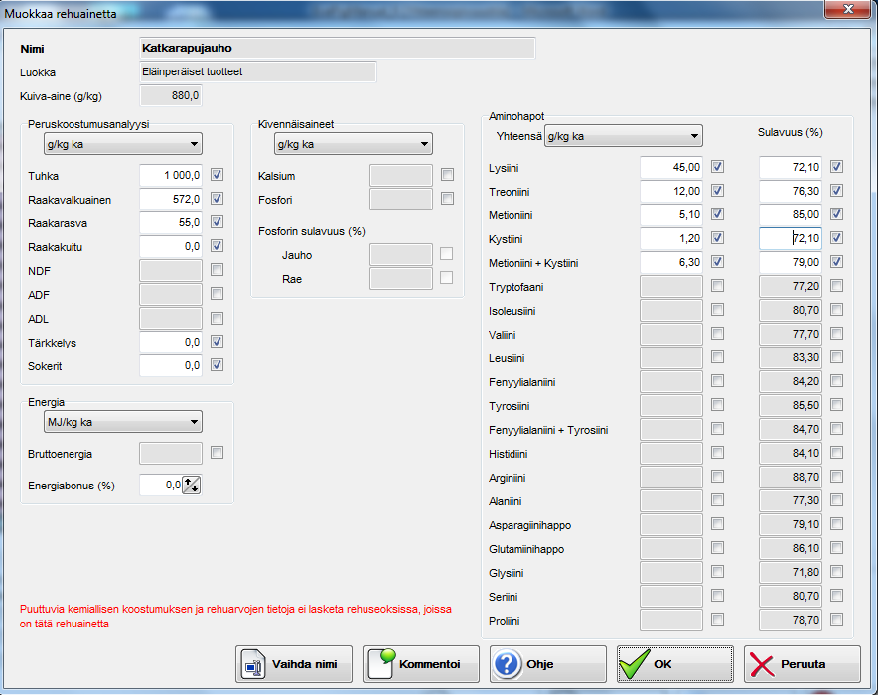This screenshot has width=878, height=695.
Task: Enable the Bruttoenergia checkbox
Action: pos(217,452)
